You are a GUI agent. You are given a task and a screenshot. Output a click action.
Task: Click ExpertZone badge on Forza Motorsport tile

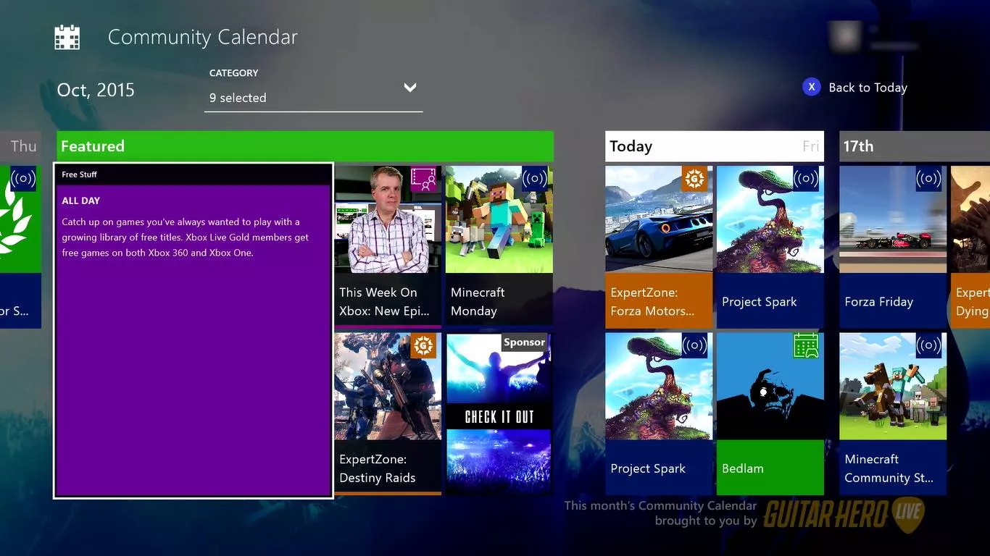point(695,179)
